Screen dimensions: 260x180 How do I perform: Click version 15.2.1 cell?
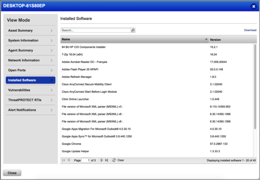[x=214, y=47]
